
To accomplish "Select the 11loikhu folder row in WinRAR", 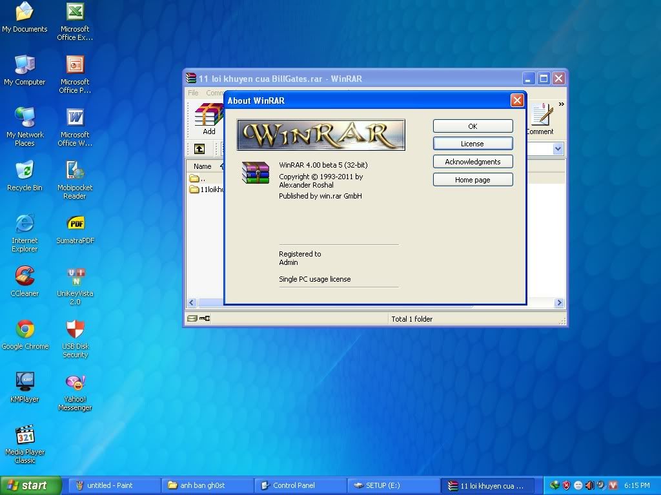I will click(x=206, y=189).
